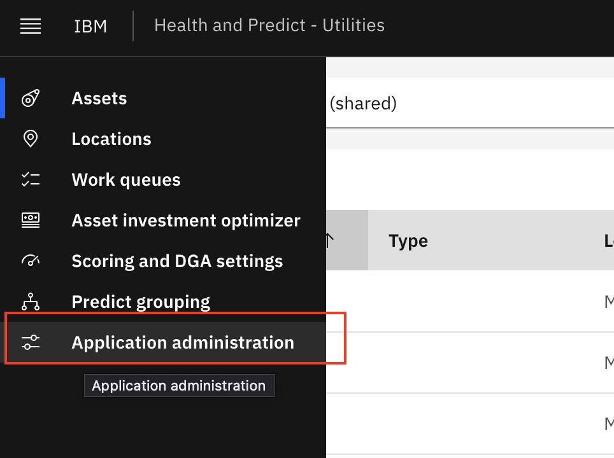This screenshot has width=614, height=458.
Task: Click the Predict grouping hierarchy icon
Action: click(x=31, y=302)
